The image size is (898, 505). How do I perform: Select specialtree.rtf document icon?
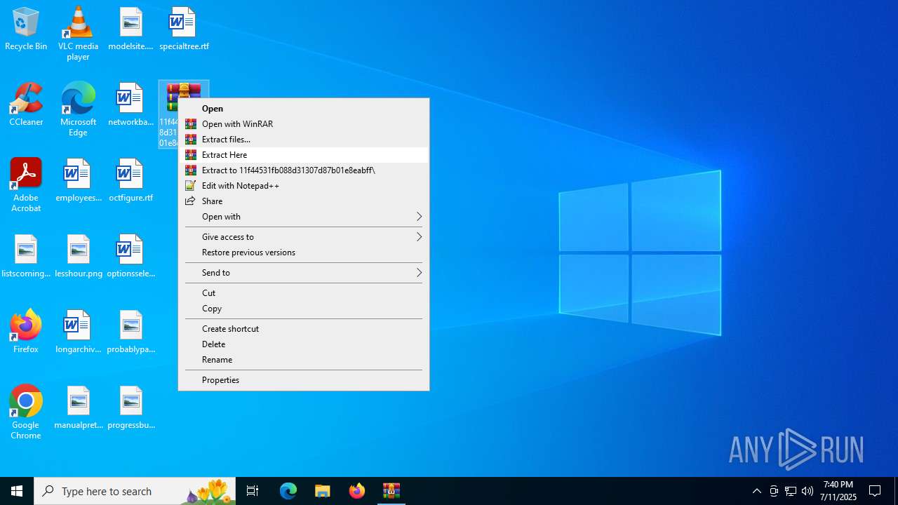(x=184, y=29)
